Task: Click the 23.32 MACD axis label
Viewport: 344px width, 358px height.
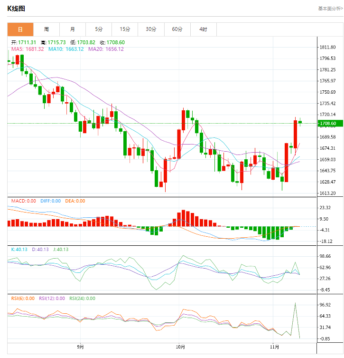Action: (325, 208)
